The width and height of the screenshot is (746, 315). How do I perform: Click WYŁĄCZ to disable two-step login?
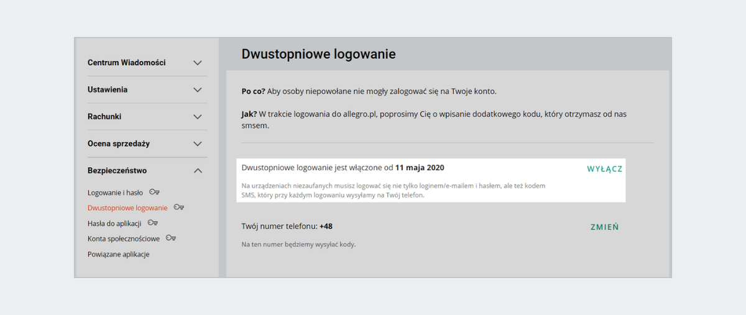(x=605, y=169)
